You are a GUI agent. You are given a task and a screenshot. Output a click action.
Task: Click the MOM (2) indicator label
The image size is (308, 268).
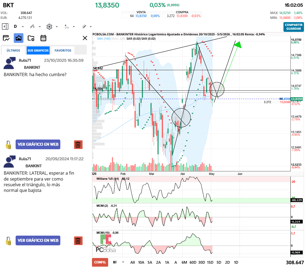coord(102,206)
